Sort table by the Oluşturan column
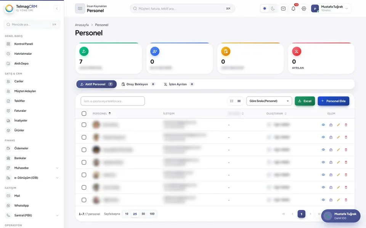 click(276, 114)
